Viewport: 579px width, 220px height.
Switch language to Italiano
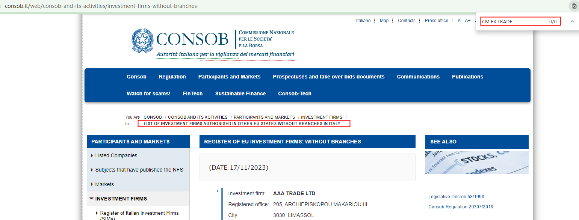[363, 21]
